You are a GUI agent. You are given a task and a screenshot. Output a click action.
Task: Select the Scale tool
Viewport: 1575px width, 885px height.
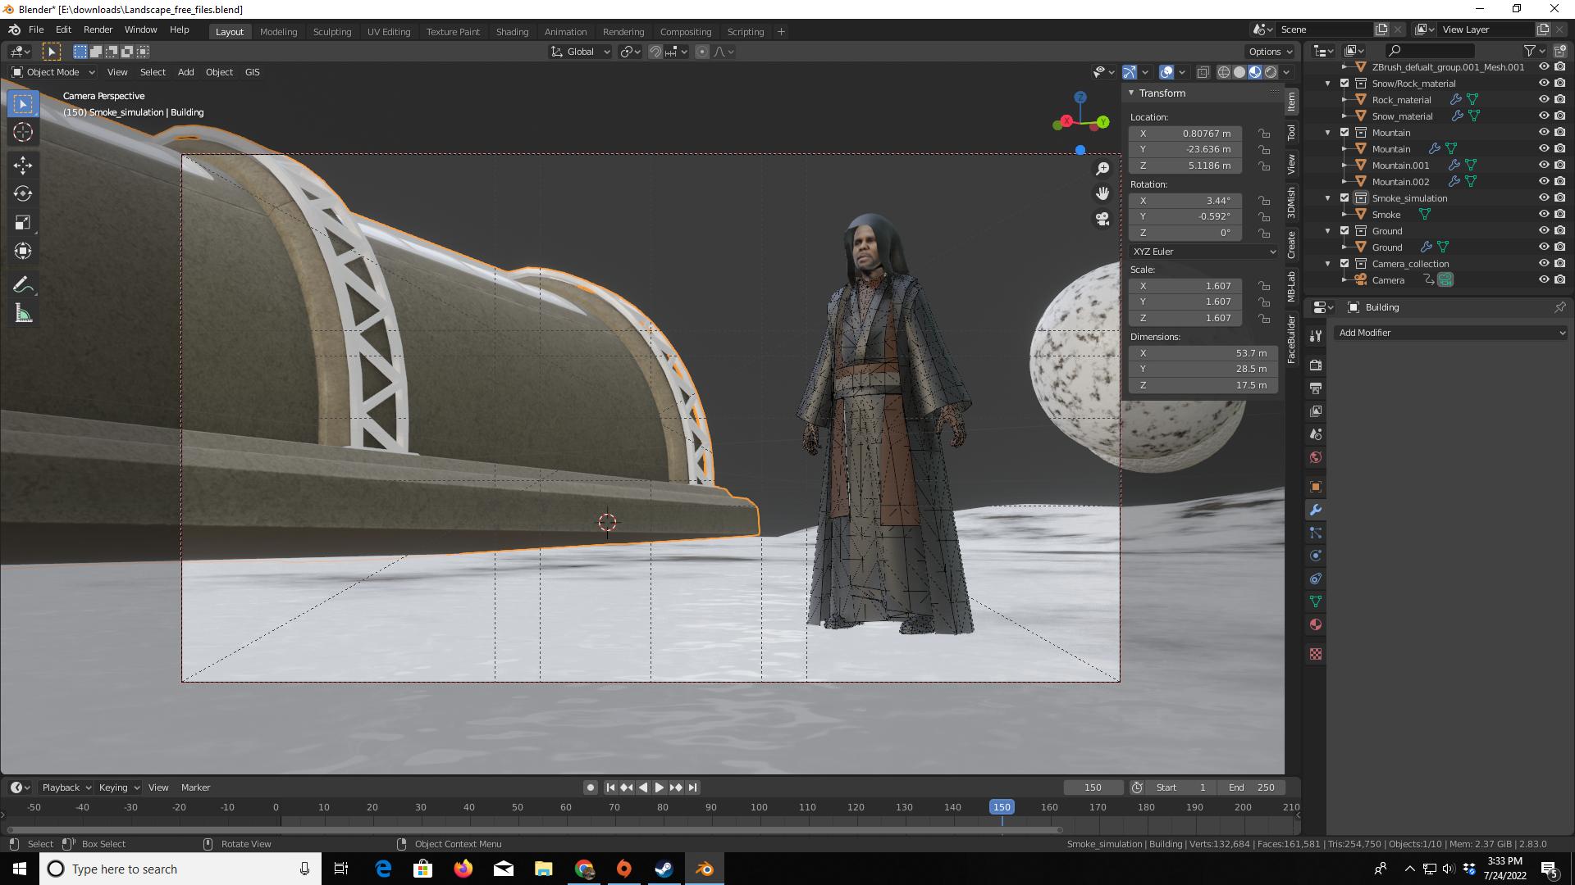[x=23, y=222]
